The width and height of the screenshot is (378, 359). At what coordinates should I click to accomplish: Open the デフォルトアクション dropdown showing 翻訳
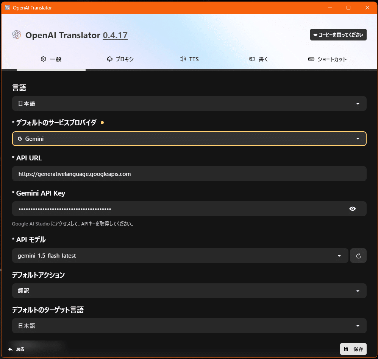click(189, 291)
